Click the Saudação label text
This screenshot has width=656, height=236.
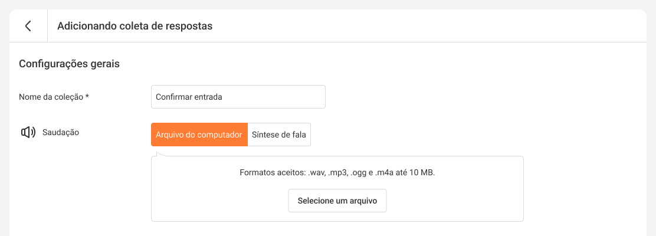pos(61,132)
